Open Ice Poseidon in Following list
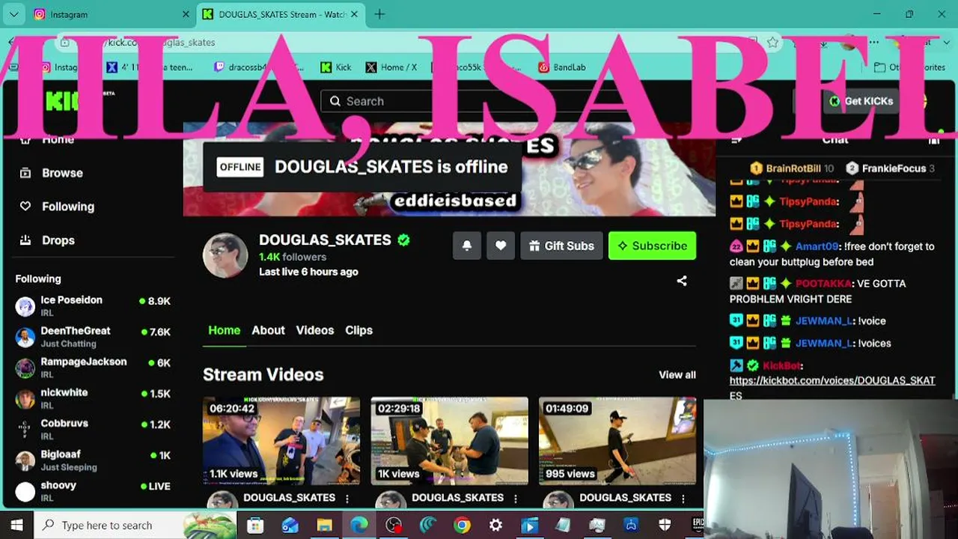This screenshot has height=539, width=958. coord(93,305)
